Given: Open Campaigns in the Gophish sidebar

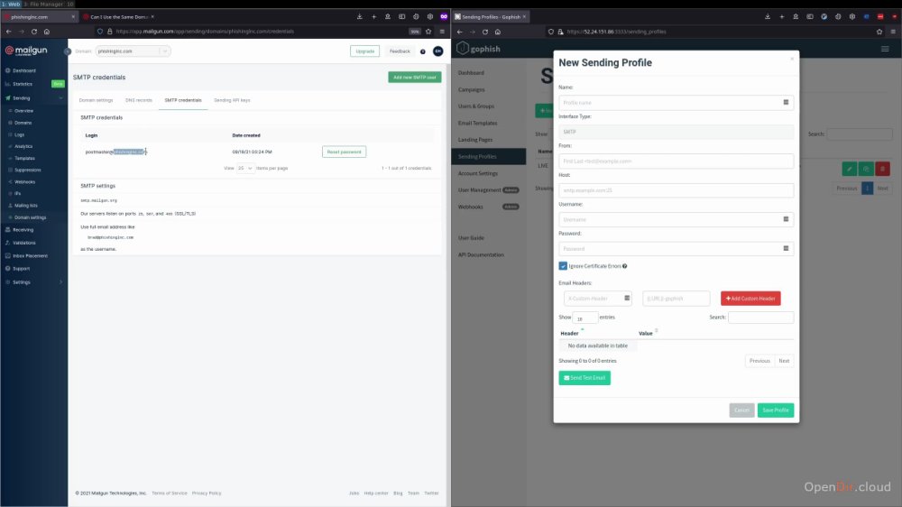Looking at the screenshot, I should [x=471, y=90].
